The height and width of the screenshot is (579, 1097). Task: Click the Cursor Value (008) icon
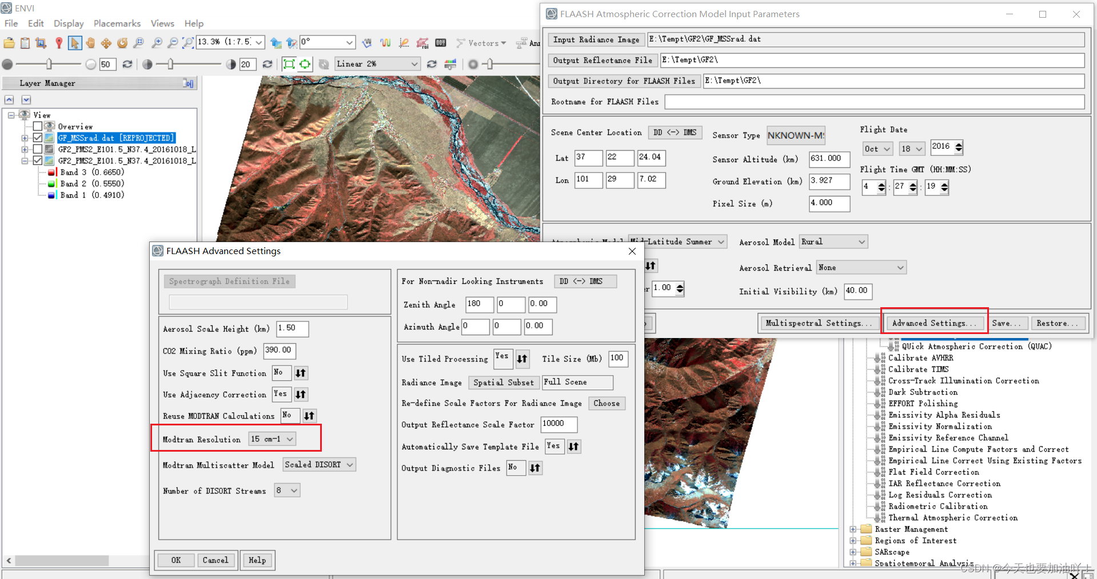(441, 43)
